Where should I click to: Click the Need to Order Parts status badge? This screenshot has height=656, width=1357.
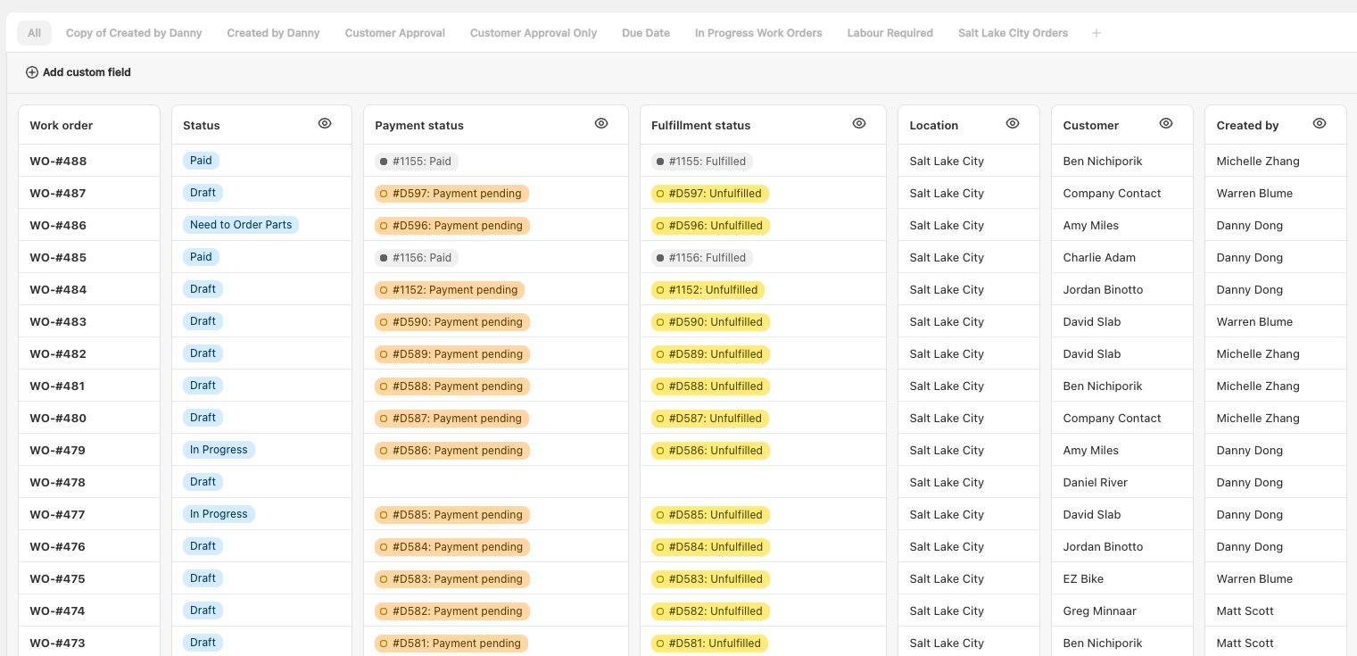(x=241, y=225)
